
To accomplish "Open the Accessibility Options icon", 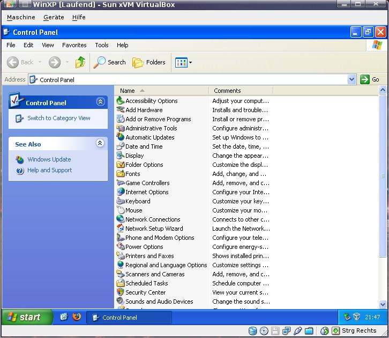I will (x=121, y=101).
